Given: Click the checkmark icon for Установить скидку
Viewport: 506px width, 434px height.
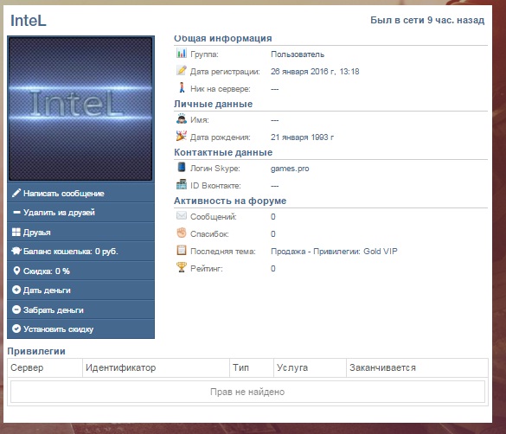Looking at the screenshot, I should point(16,329).
